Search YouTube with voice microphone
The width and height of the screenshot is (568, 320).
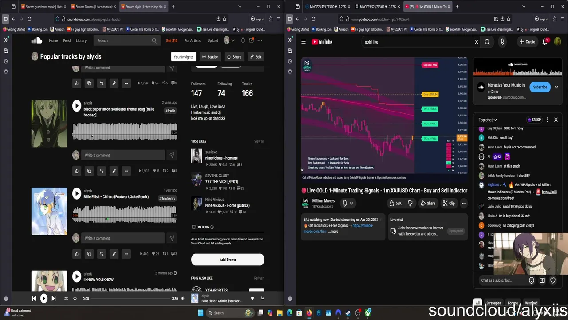click(502, 42)
